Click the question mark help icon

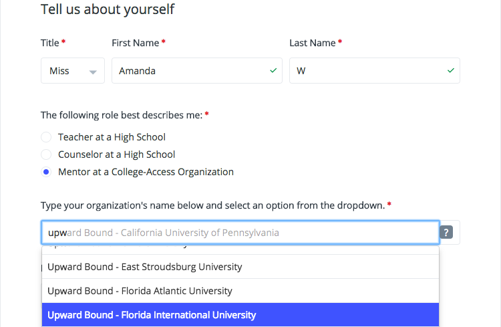click(x=448, y=233)
